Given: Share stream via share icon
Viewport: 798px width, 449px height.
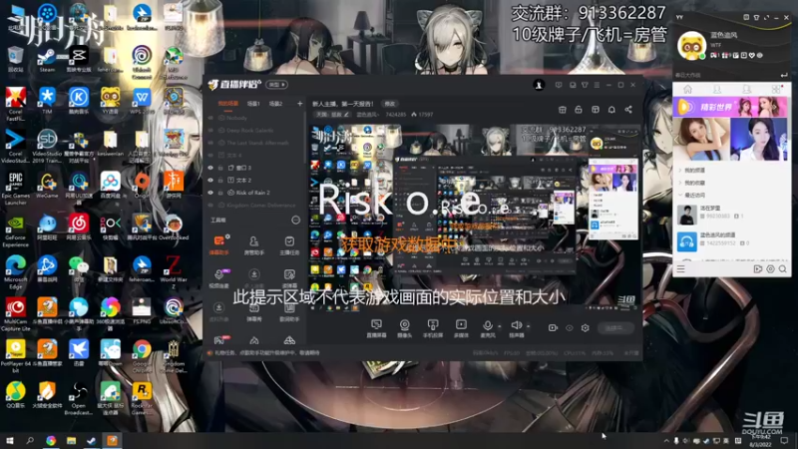Looking at the screenshot, I should [628, 110].
